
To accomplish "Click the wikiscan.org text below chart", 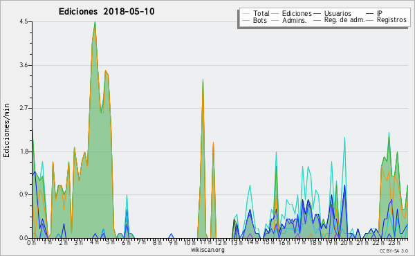I will tap(207, 250).
